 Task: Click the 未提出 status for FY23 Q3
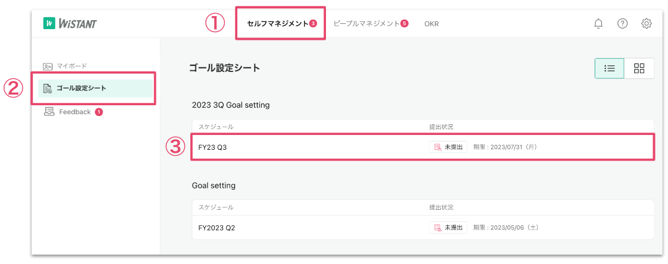448,147
